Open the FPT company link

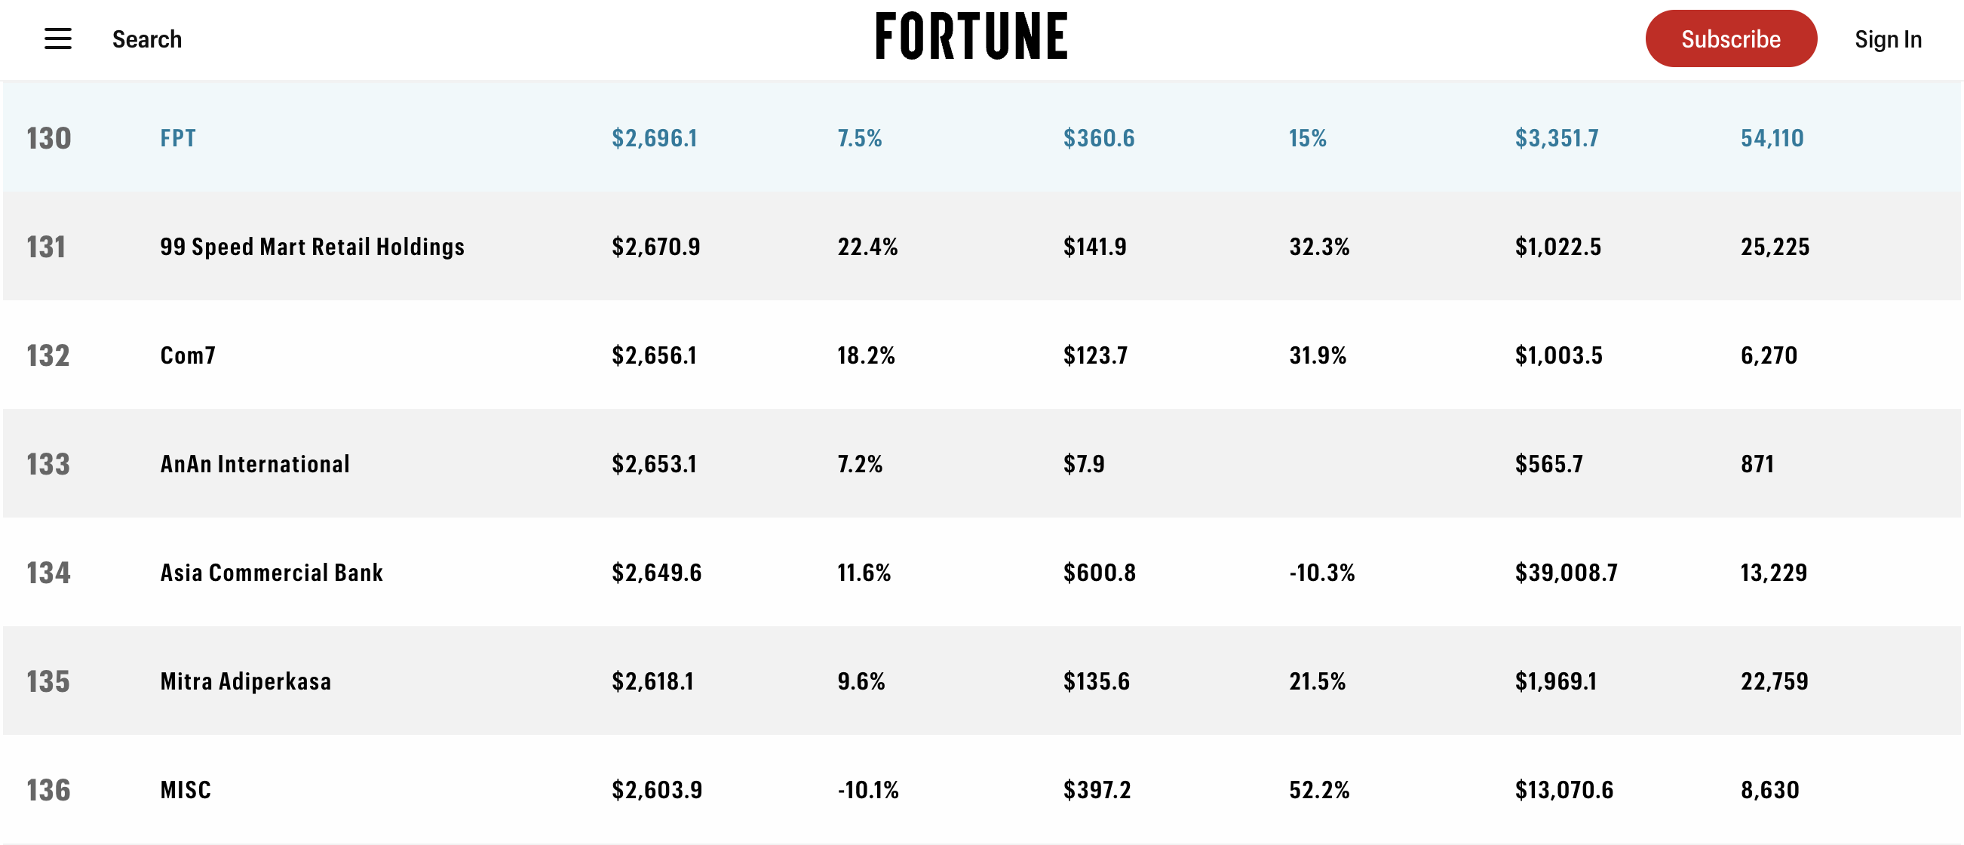(178, 138)
